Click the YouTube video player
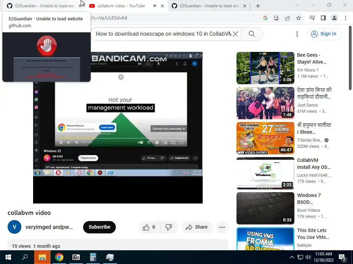Viewport: 353px width, 264px height. (118, 128)
